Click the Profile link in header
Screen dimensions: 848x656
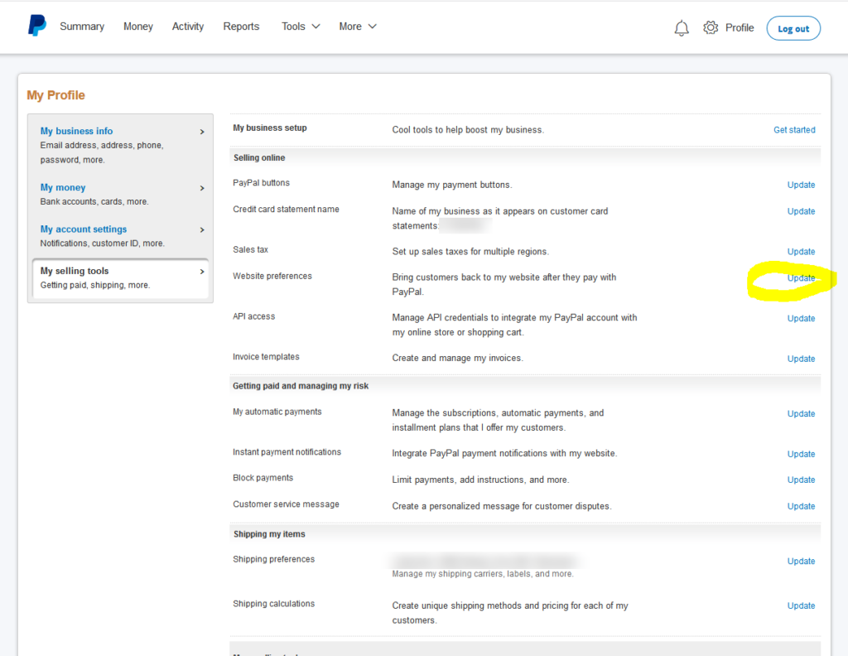pyautogui.click(x=740, y=27)
